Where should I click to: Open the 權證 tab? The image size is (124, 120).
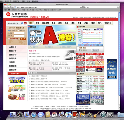click(93, 23)
